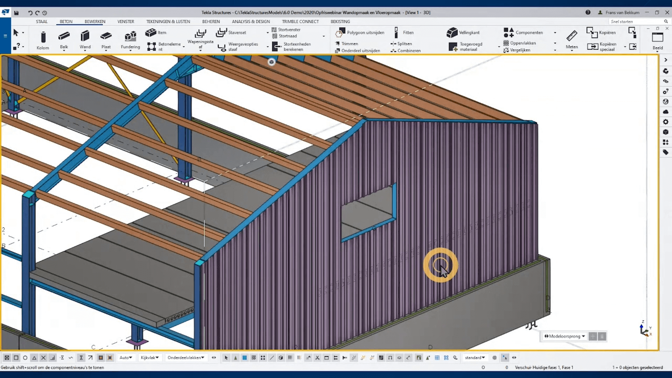Click the Polygoon uitsnijden icon

(x=339, y=33)
